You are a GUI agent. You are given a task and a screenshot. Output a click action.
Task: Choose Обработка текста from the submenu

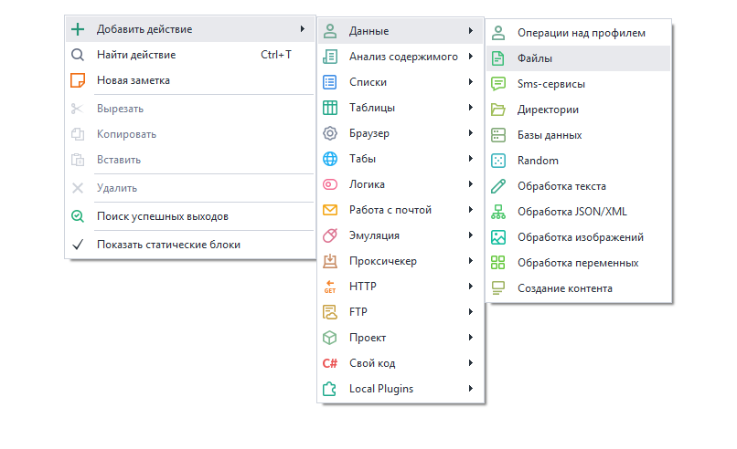[561, 186]
